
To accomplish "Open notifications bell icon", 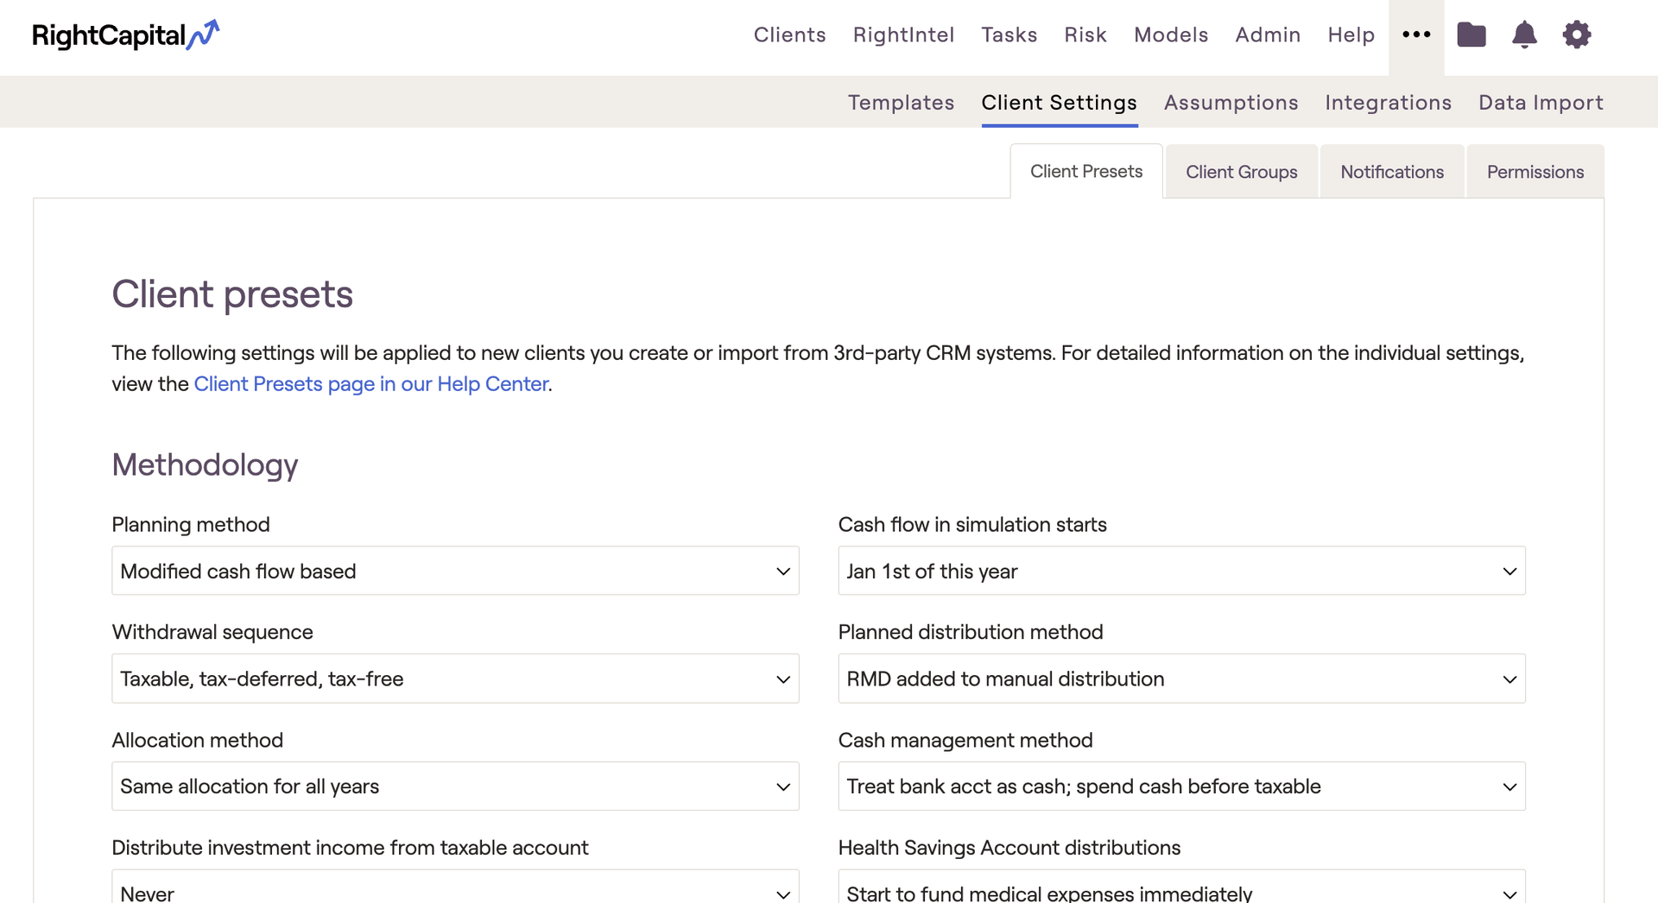I will click(x=1524, y=35).
